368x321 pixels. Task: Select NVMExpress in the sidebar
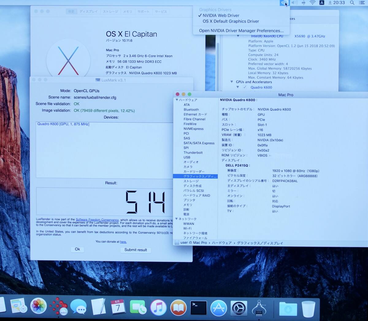194,129
